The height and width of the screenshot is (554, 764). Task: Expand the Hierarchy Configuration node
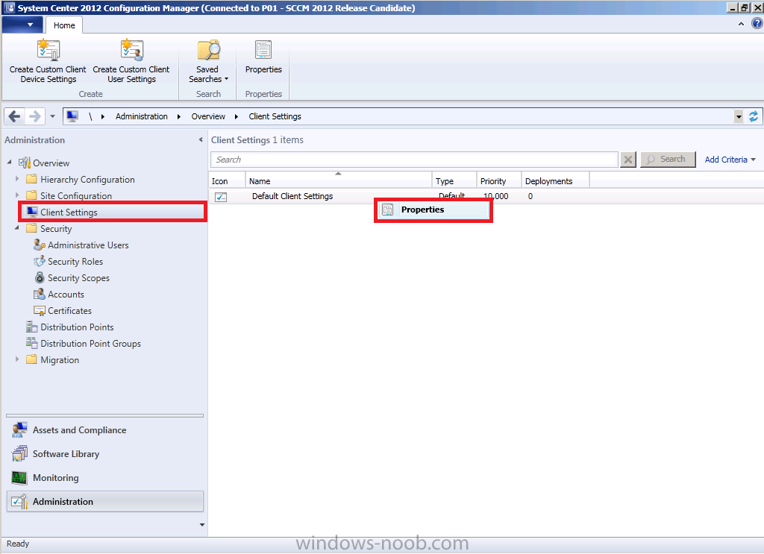(x=17, y=179)
